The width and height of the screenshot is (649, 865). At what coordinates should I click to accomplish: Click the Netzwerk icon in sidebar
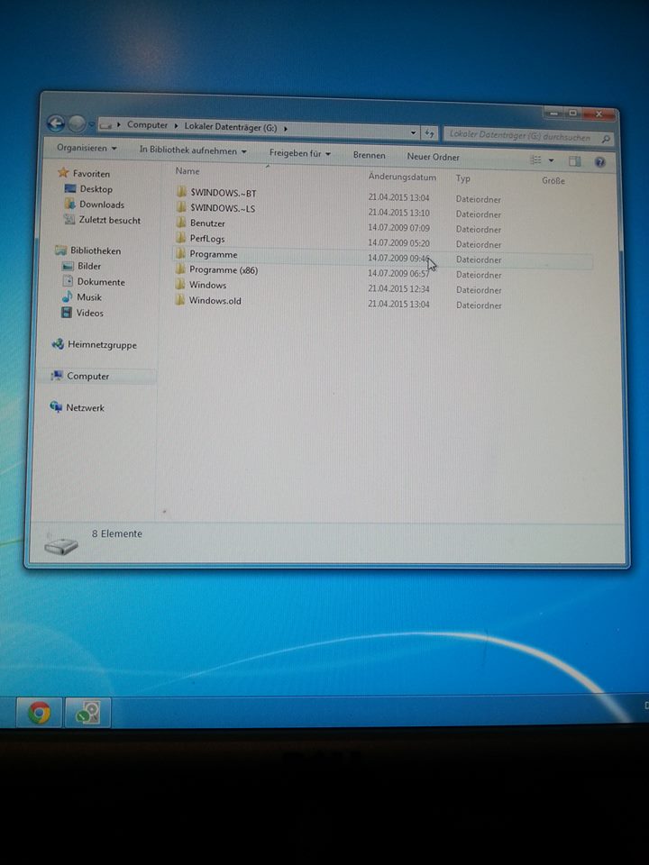(x=56, y=407)
